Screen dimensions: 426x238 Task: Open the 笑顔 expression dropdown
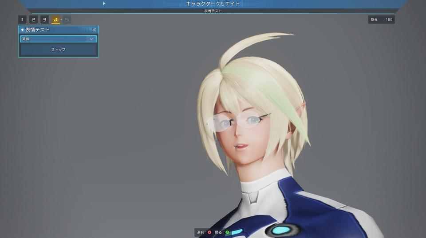[55, 39]
